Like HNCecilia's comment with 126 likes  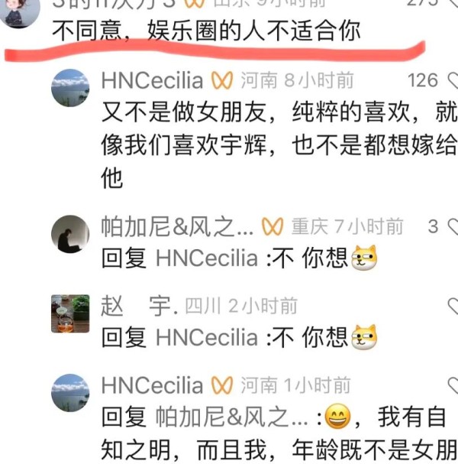pos(453,80)
